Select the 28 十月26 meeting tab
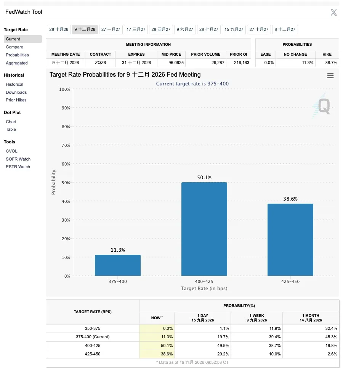This screenshot has width=343, height=368. coord(59,30)
